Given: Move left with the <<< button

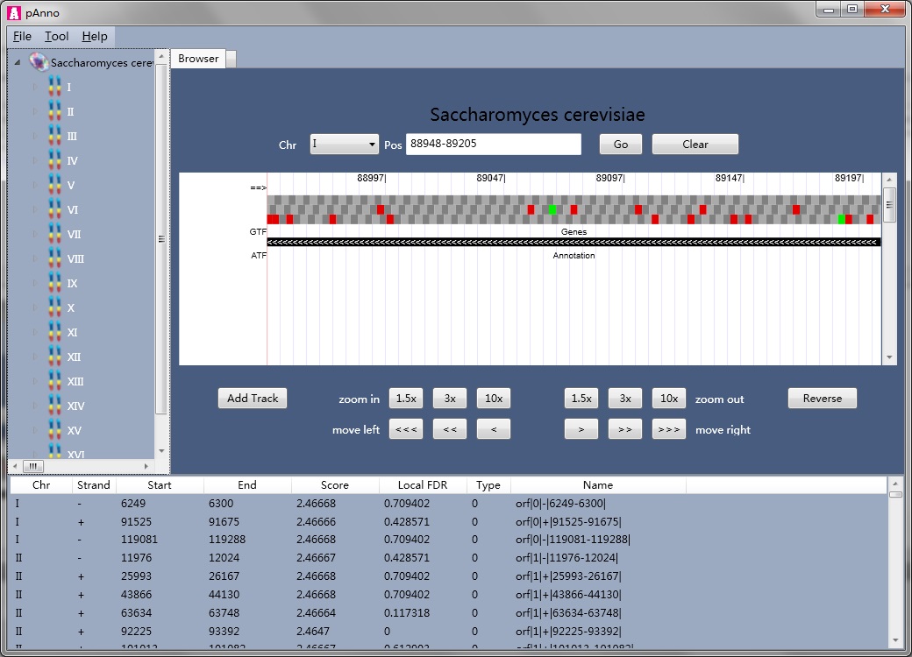Looking at the screenshot, I should [406, 429].
